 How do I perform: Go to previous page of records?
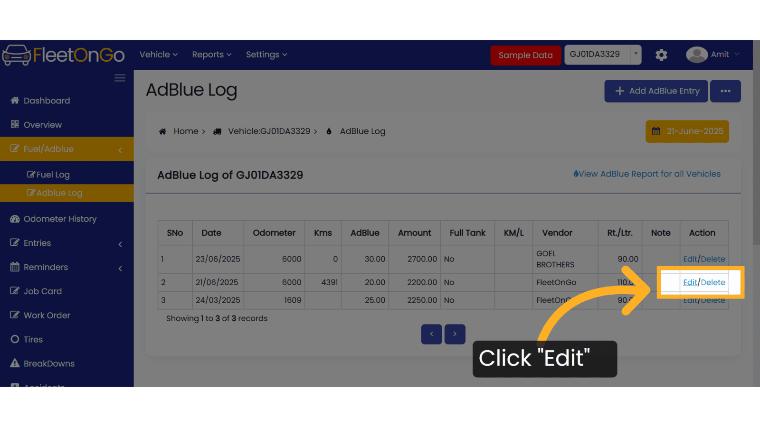tap(431, 334)
